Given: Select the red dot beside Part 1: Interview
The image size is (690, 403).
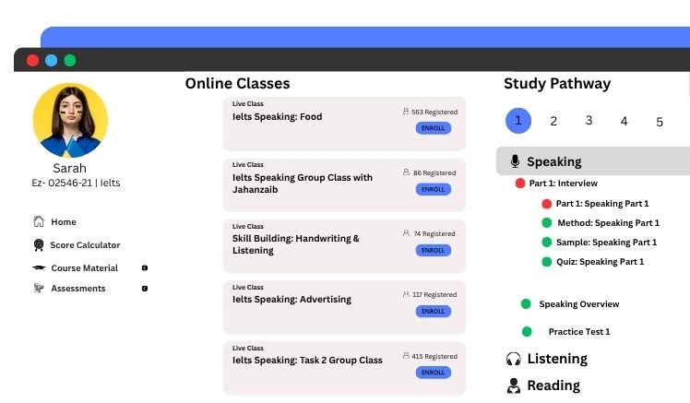Looking at the screenshot, I should pos(520,184).
